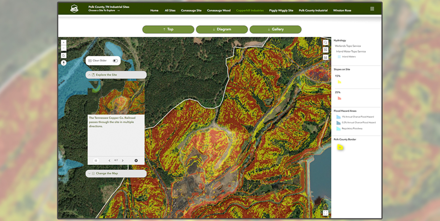Open the slide list icon in the card
Screen dimensions: 440x221
pyautogui.click(x=95, y=160)
